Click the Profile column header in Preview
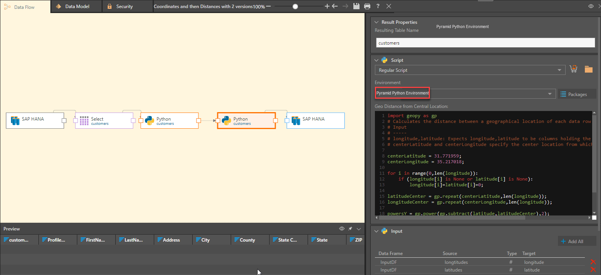This screenshot has width=601, height=275. [58, 240]
